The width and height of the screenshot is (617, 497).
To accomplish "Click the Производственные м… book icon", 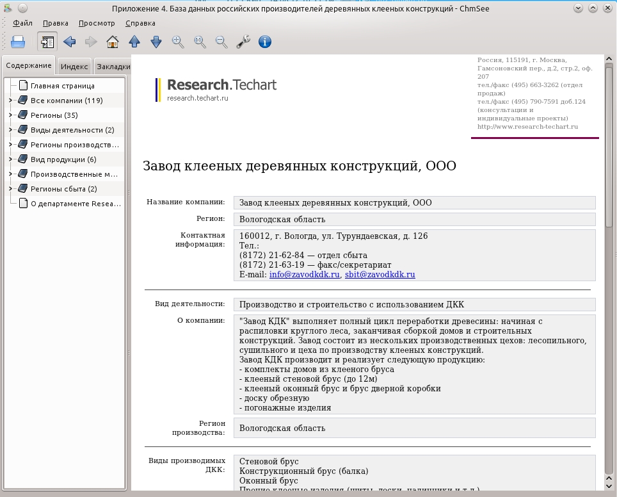I will [x=23, y=174].
